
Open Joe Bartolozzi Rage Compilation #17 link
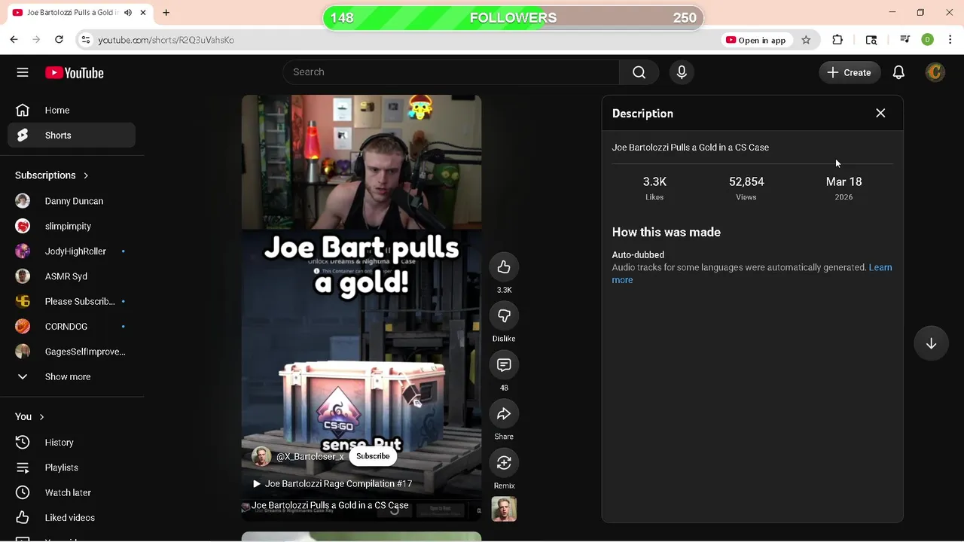pyautogui.click(x=332, y=484)
